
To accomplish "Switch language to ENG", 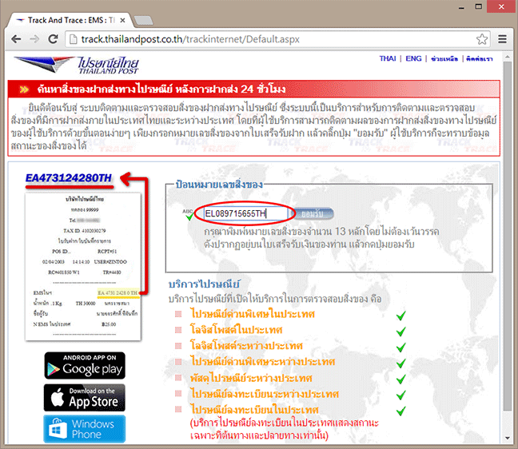I will [x=414, y=59].
